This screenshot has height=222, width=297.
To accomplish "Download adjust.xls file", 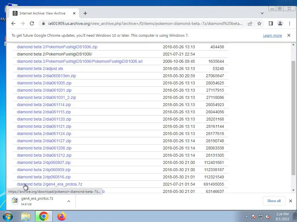I will [x=40, y=69].
